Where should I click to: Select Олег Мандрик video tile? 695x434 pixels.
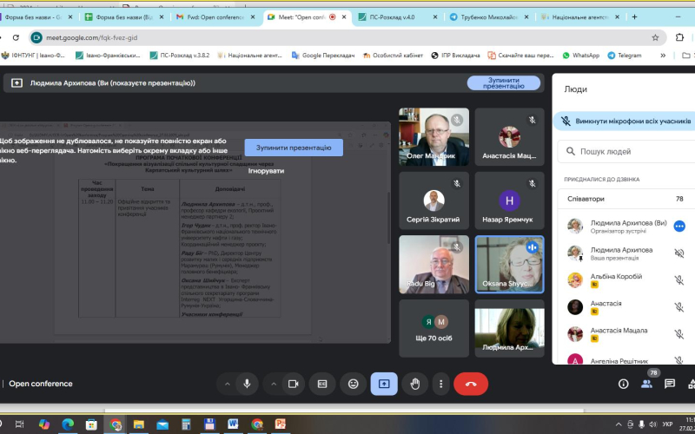pos(434,137)
